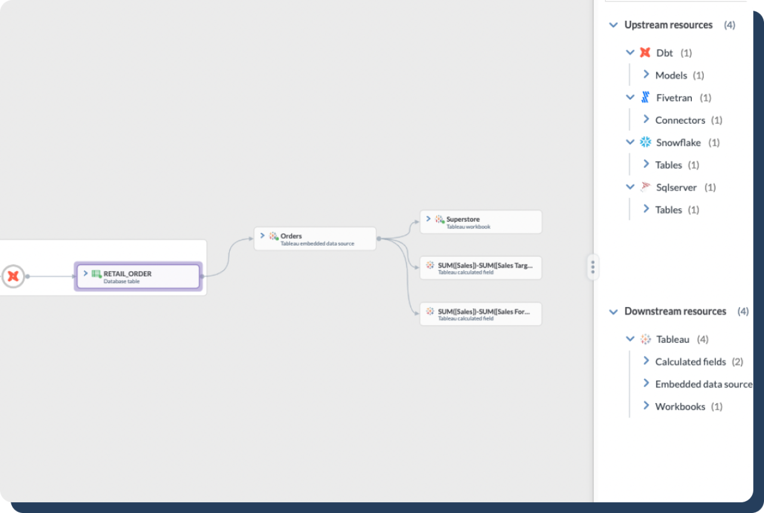Click the RETAIL_ORDER database table icon

[96, 274]
